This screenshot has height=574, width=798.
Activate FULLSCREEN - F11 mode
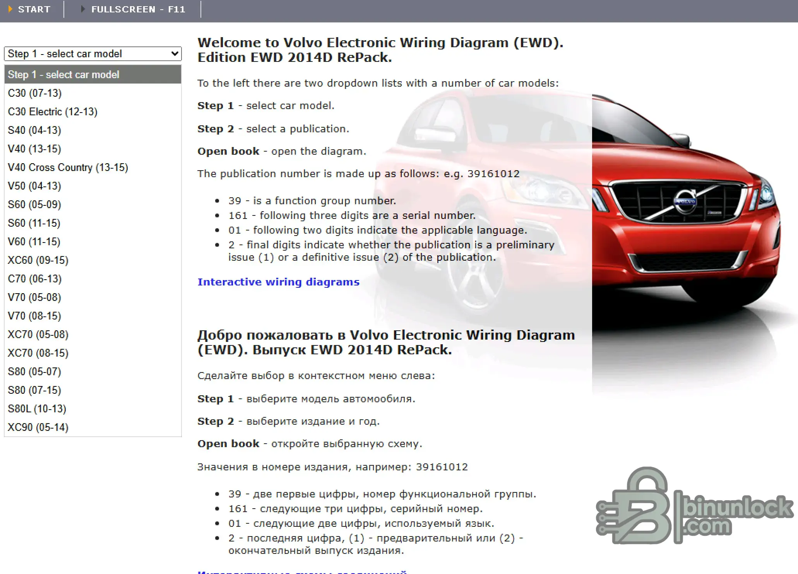pos(138,9)
